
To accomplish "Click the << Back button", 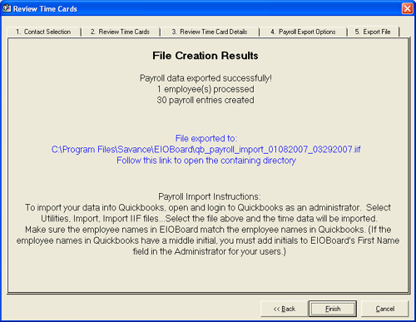I will (x=284, y=309).
